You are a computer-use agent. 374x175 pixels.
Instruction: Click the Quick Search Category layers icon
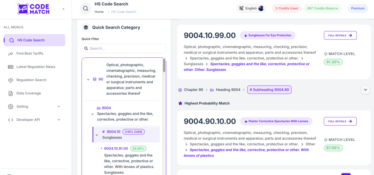pyautogui.click(x=85, y=27)
